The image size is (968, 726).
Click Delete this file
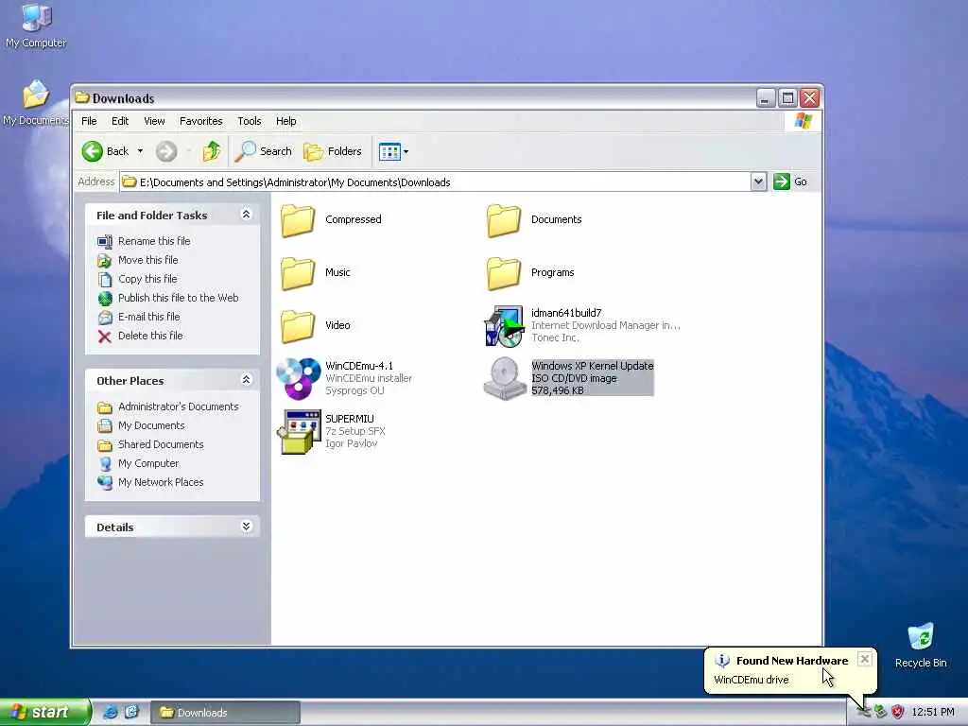tap(150, 336)
